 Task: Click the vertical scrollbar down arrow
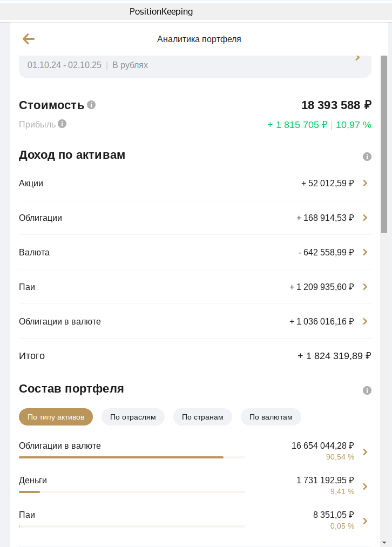point(384,542)
